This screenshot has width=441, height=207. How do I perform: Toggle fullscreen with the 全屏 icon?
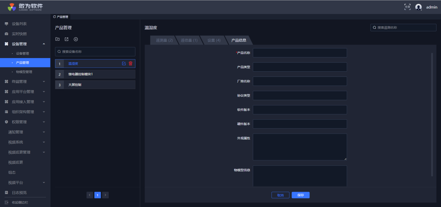[x=407, y=7]
